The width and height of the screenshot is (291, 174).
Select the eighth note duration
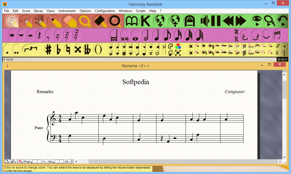click(x=168, y=35)
